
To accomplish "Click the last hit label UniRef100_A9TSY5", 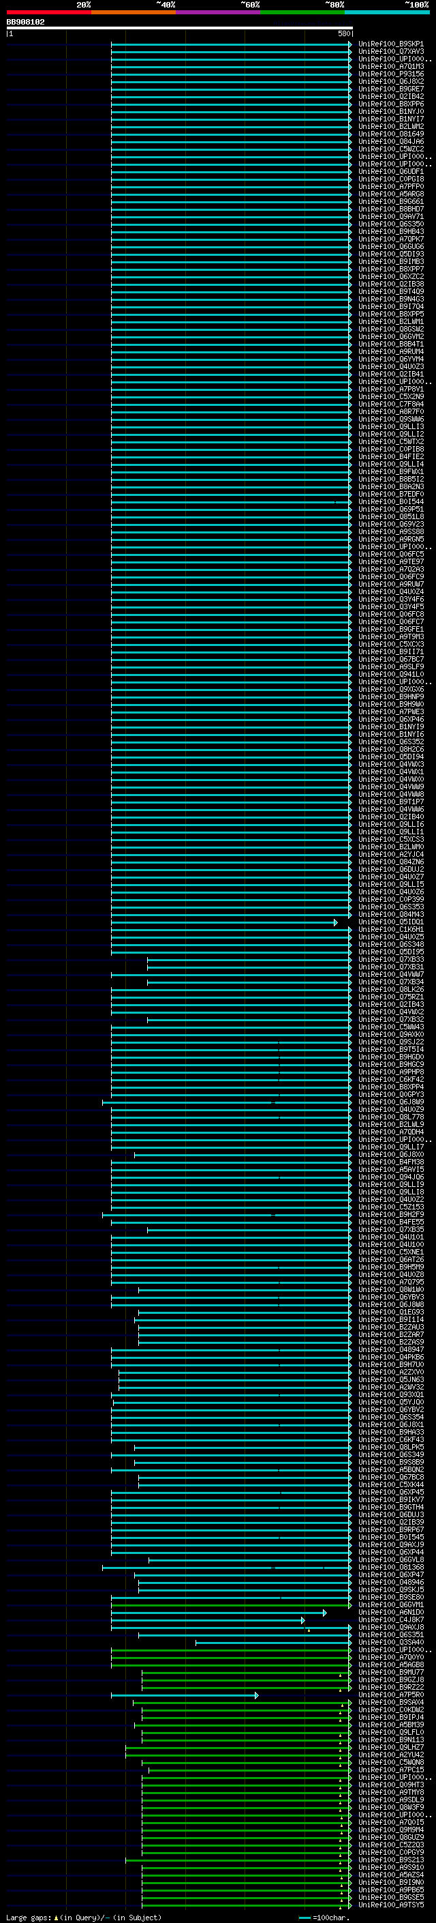I will tap(391, 1905).
